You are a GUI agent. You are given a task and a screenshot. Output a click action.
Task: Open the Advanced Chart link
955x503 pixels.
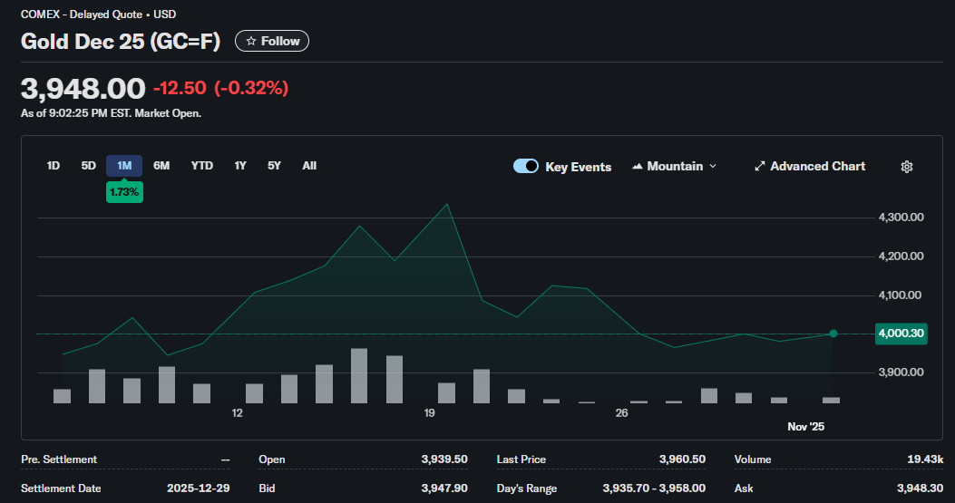click(x=817, y=167)
